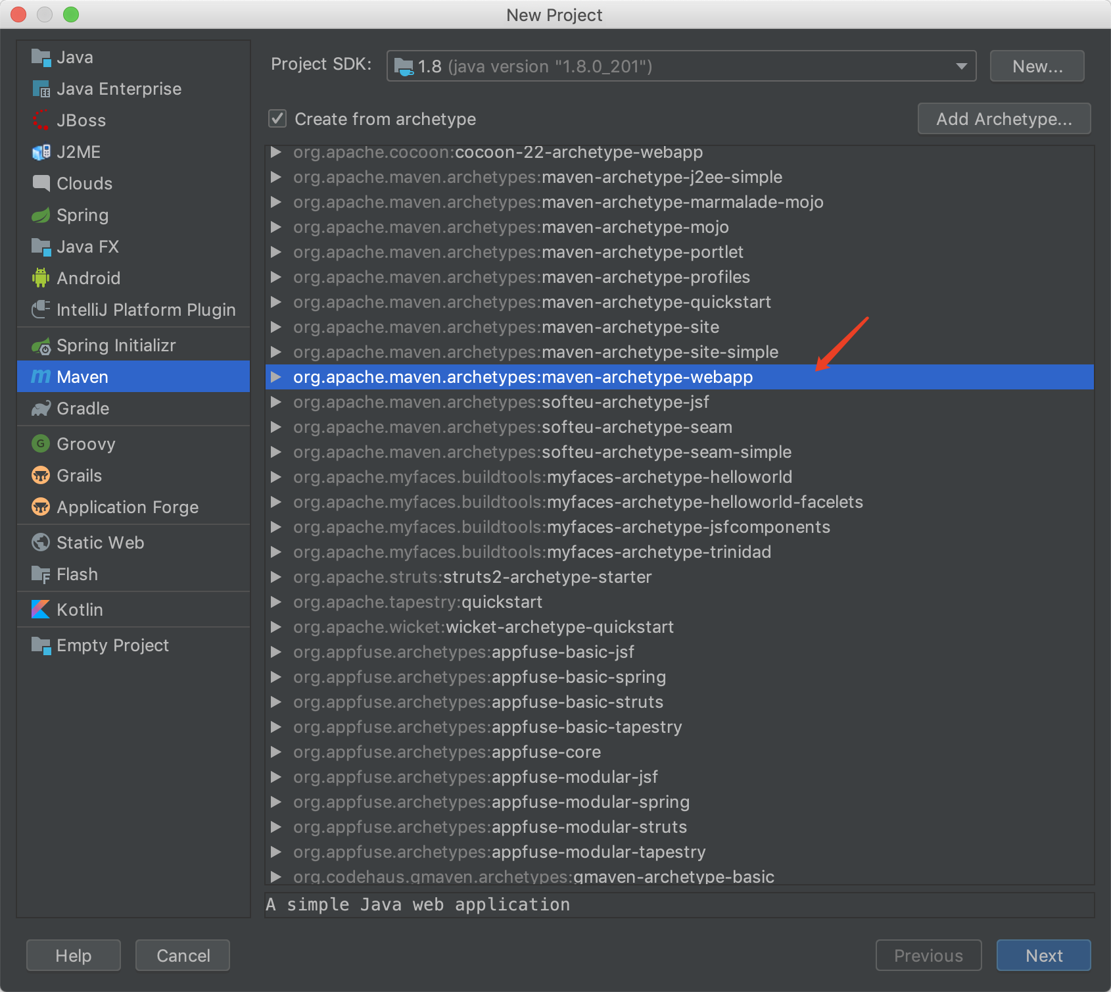Click the Grails icon
Image resolution: width=1111 pixels, height=992 pixels.
pyautogui.click(x=41, y=476)
